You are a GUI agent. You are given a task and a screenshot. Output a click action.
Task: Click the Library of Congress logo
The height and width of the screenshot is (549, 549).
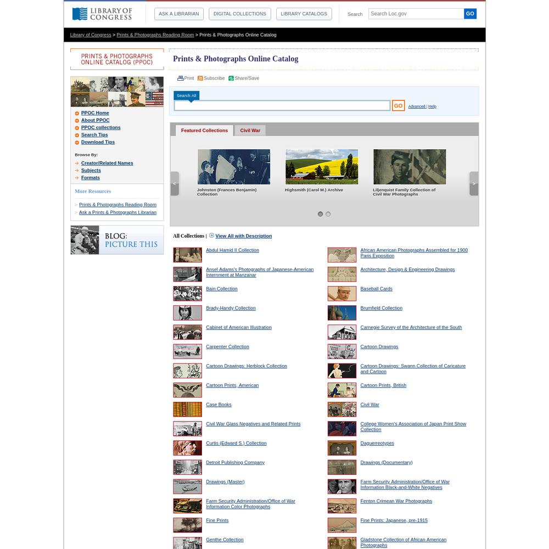[102, 14]
